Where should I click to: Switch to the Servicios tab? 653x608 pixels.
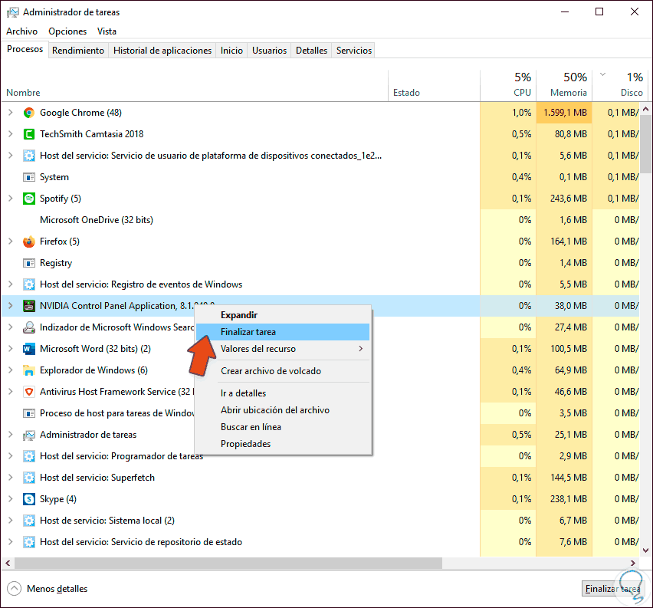354,51
